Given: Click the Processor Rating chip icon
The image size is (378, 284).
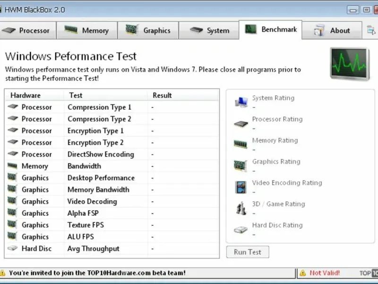Looking at the screenshot, I should click(241, 124).
